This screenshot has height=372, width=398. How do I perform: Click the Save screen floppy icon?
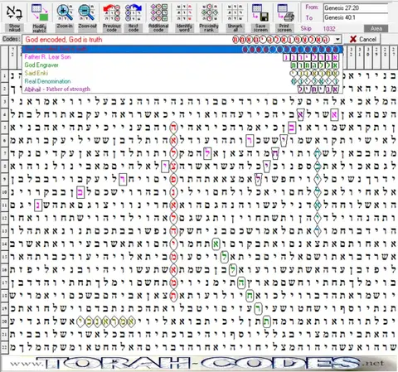click(260, 12)
